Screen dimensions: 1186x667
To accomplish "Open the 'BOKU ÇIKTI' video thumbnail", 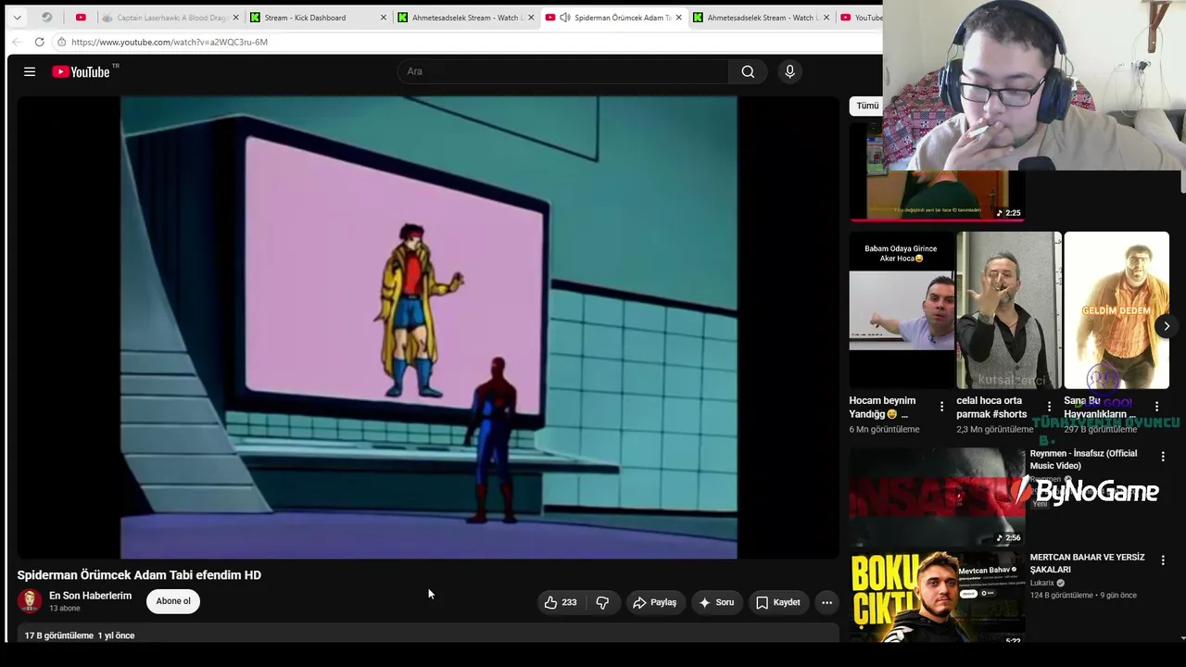I will 938,598.
